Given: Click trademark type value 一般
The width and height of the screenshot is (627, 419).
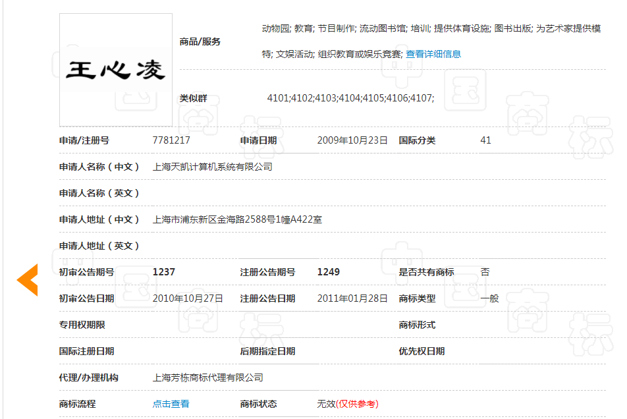Looking at the screenshot, I should 489,298.
